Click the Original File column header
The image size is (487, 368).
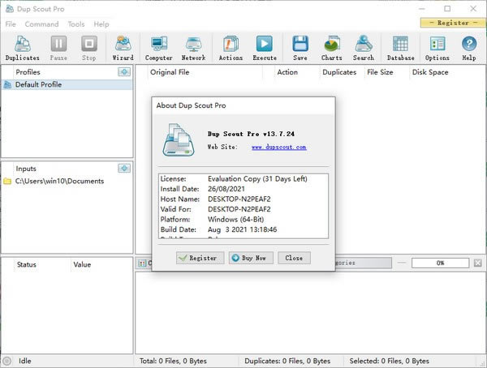click(x=170, y=72)
